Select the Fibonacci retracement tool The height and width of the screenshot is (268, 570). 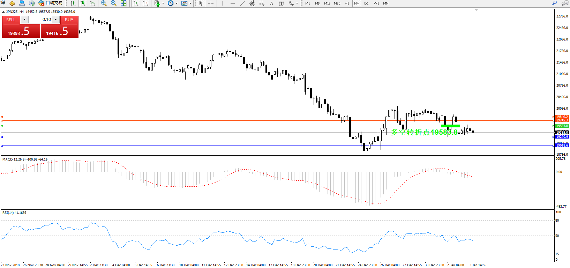pos(262,3)
